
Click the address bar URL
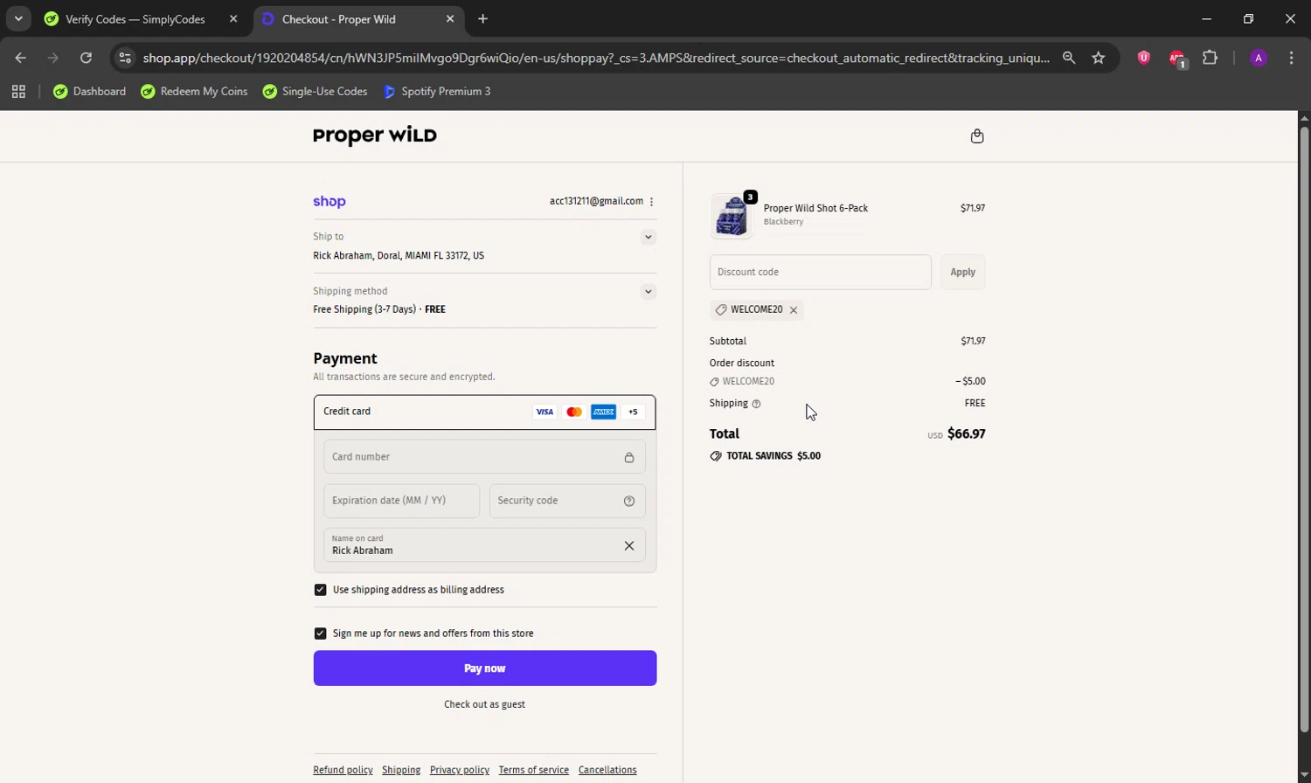point(596,58)
